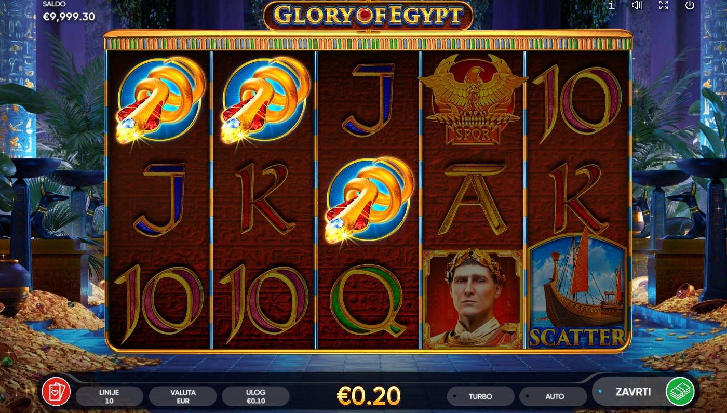Open the red card gamble icon
727x413 pixels.
[x=56, y=392]
